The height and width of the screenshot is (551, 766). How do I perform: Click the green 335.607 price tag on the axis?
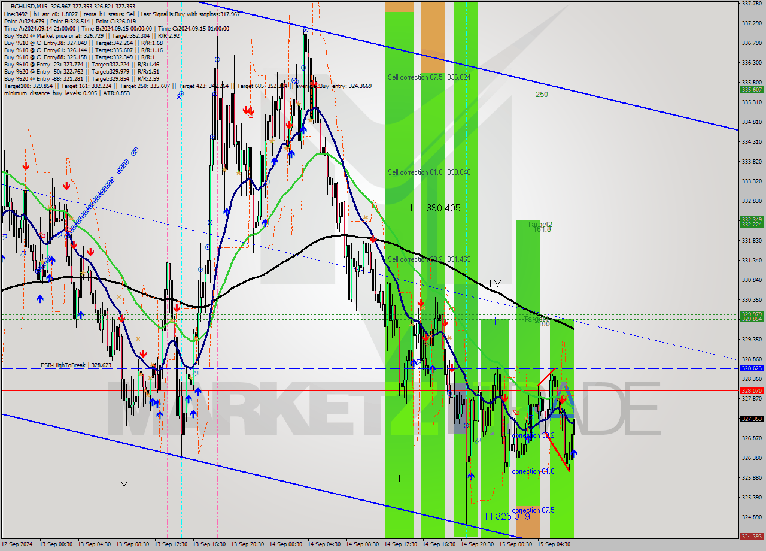[751, 89]
